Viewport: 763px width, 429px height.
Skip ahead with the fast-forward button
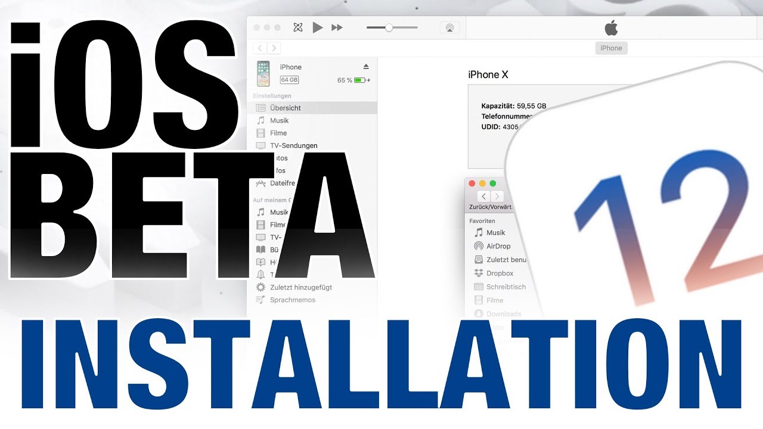[337, 27]
